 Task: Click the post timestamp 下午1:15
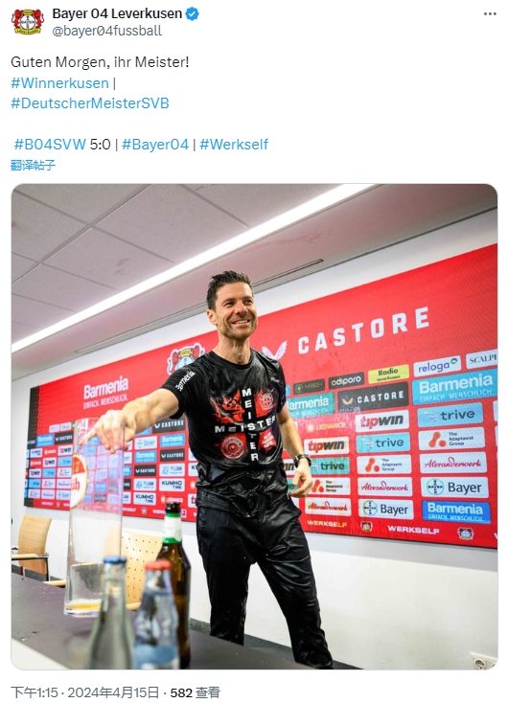[35, 692]
